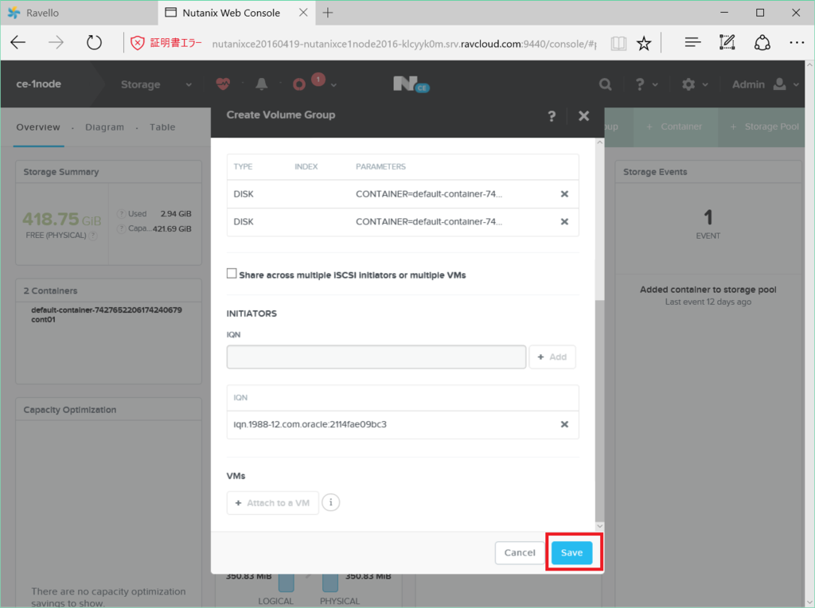The width and height of the screenshot is (815, 608).
Task: Click the 1 EVENT count
Action: pyautogui.click(x=708, y=223)
